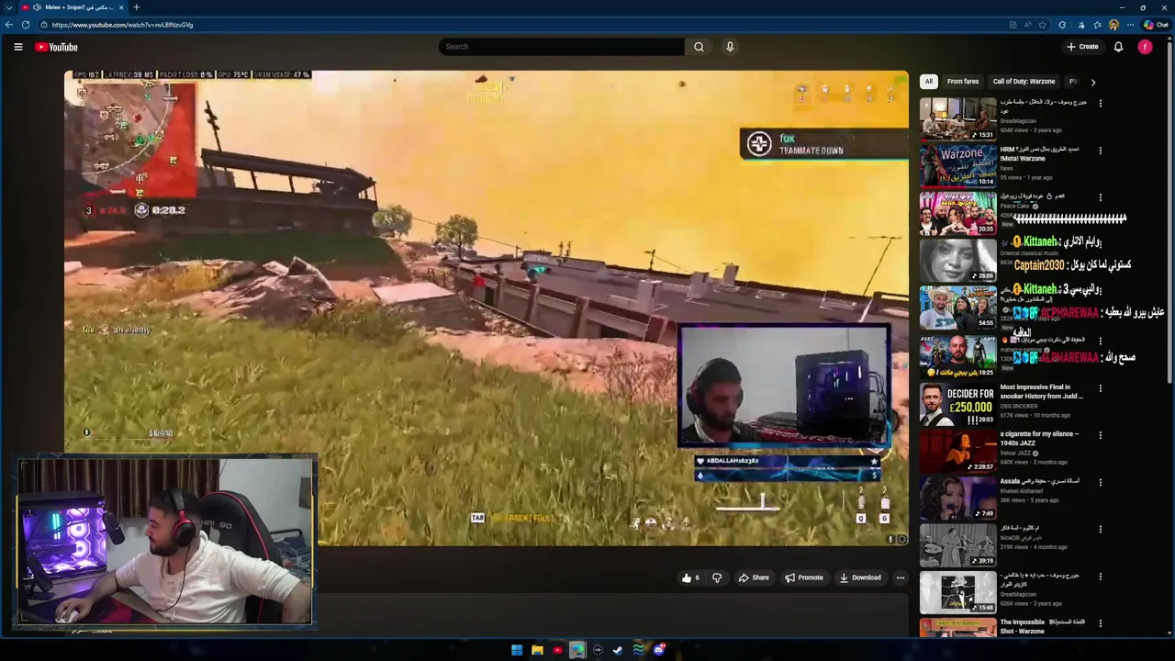Open options for the 15:48 GreatMagician video
This screenshot has width=1175, height=661.
1101,577
